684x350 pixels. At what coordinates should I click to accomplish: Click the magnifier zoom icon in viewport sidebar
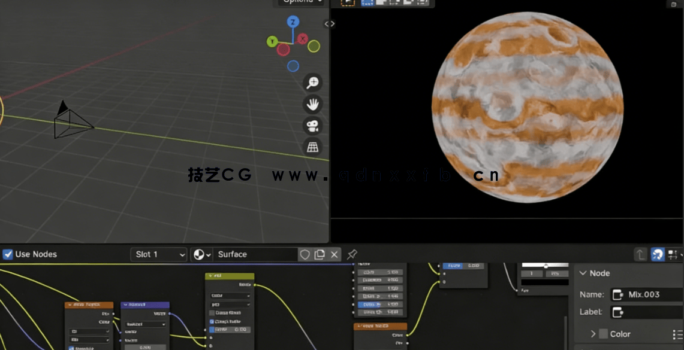(312, 83)
